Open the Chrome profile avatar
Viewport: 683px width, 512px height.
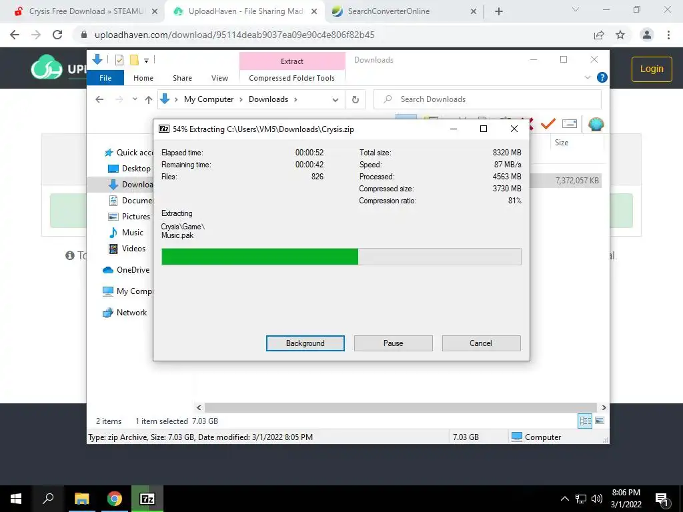[x=647, y=35]
